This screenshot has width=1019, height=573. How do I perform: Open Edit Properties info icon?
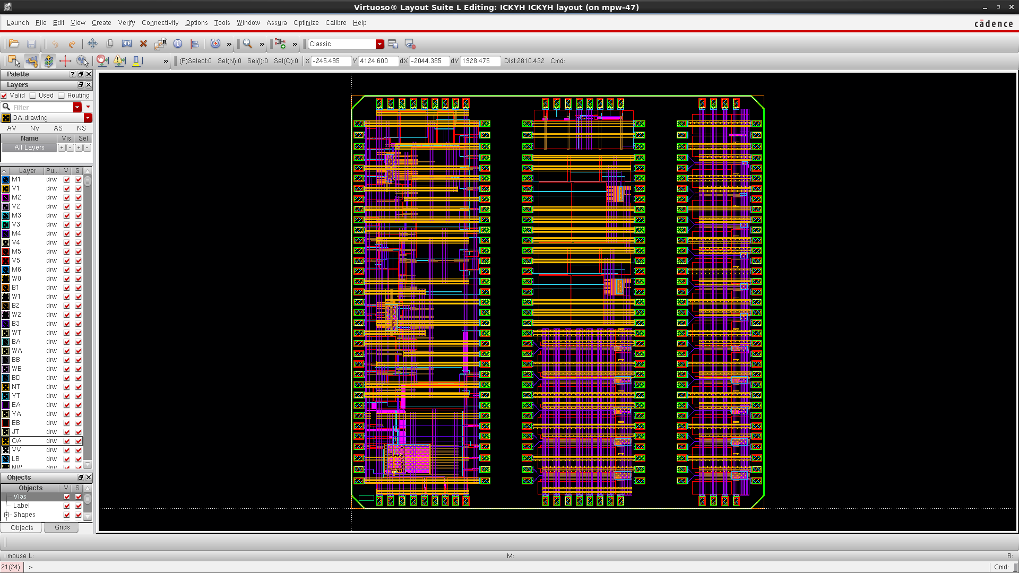tap(178, 44)
